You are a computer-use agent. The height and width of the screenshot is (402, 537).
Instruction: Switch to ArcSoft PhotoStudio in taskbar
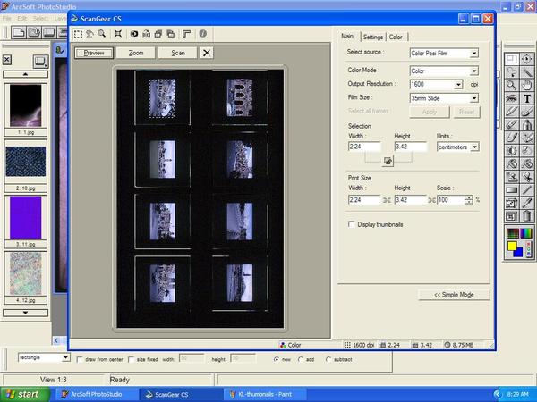[96, 395]
